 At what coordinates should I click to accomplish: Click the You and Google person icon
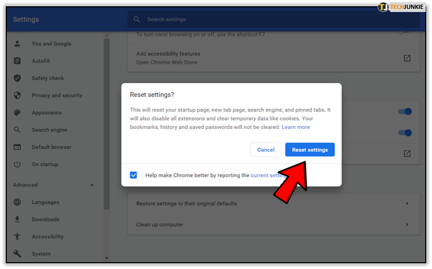pyautogui.click(x=17, y=44)
